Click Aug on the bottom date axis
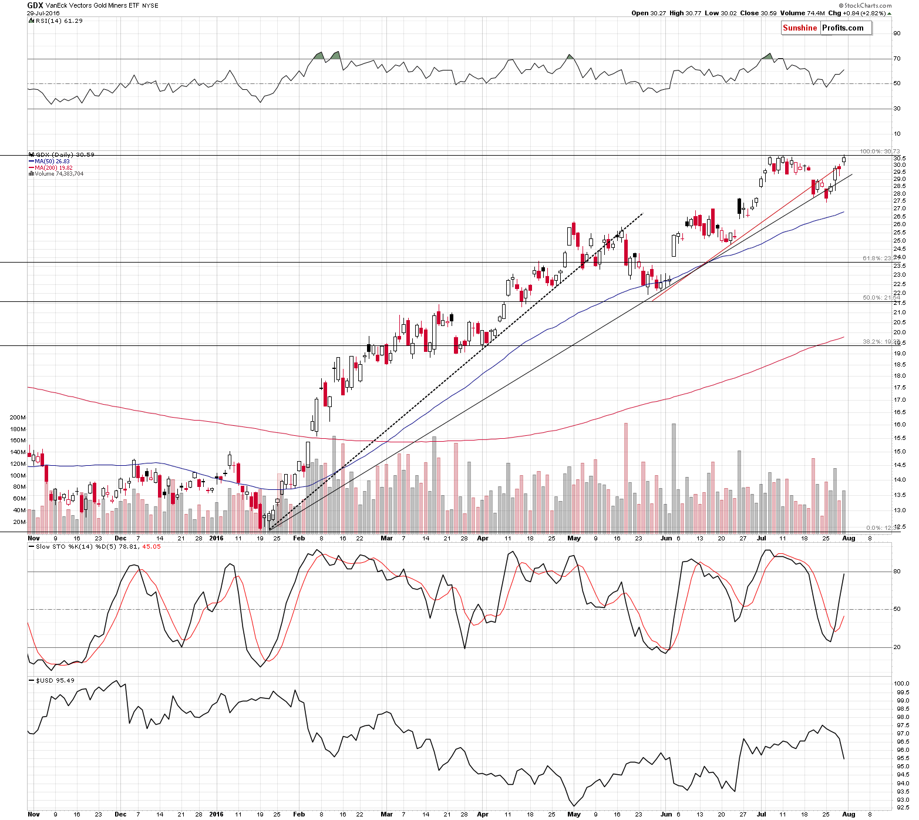Viewport: 919px width, 820px height. tap(849, 814)
